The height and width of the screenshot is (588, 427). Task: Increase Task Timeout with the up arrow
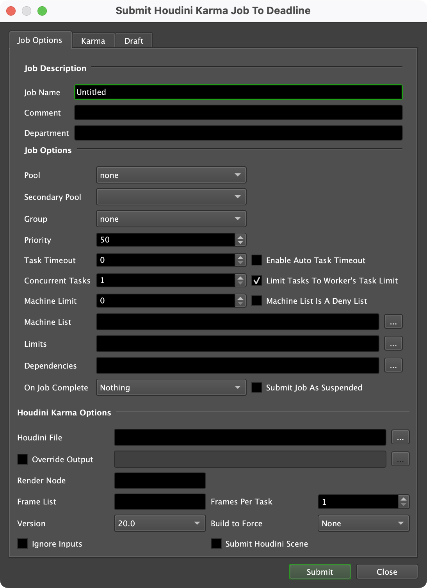[240, 257]
